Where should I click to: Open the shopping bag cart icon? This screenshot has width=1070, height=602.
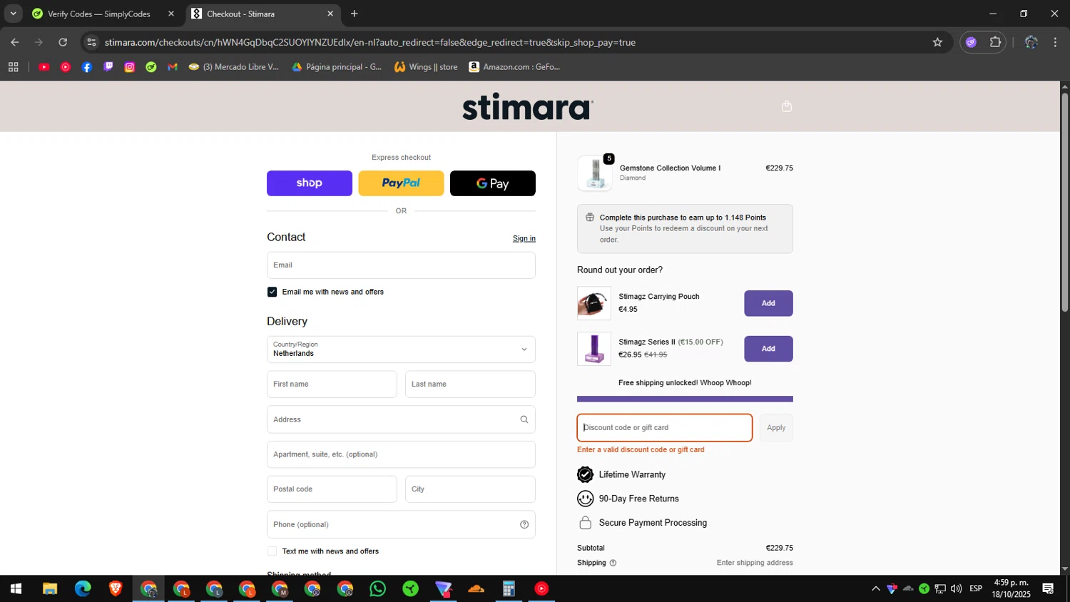pyautogui.click(x=787, y=106)
